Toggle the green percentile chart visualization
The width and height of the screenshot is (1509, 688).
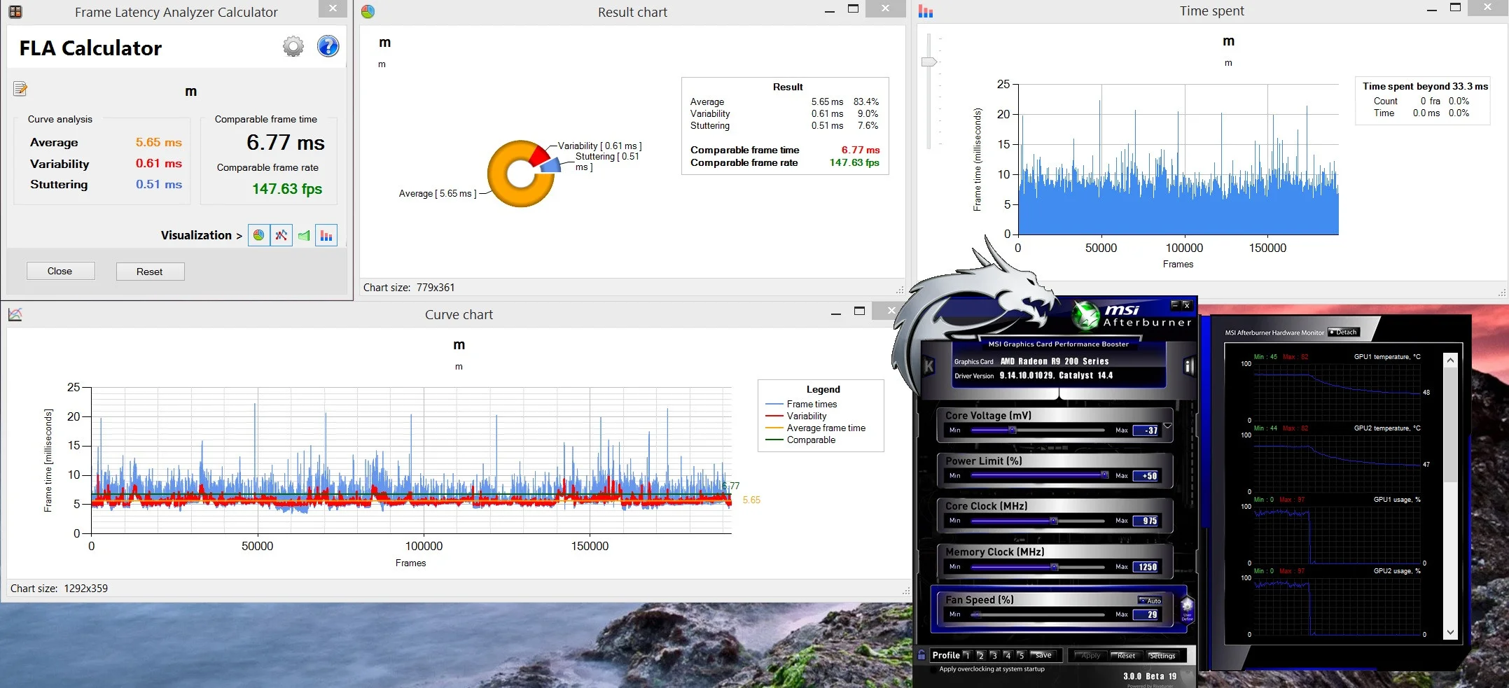coord(304,235)
